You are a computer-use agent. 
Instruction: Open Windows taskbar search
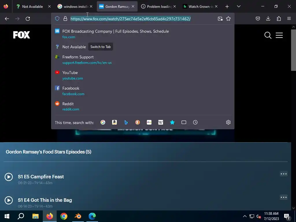(21, 216)
